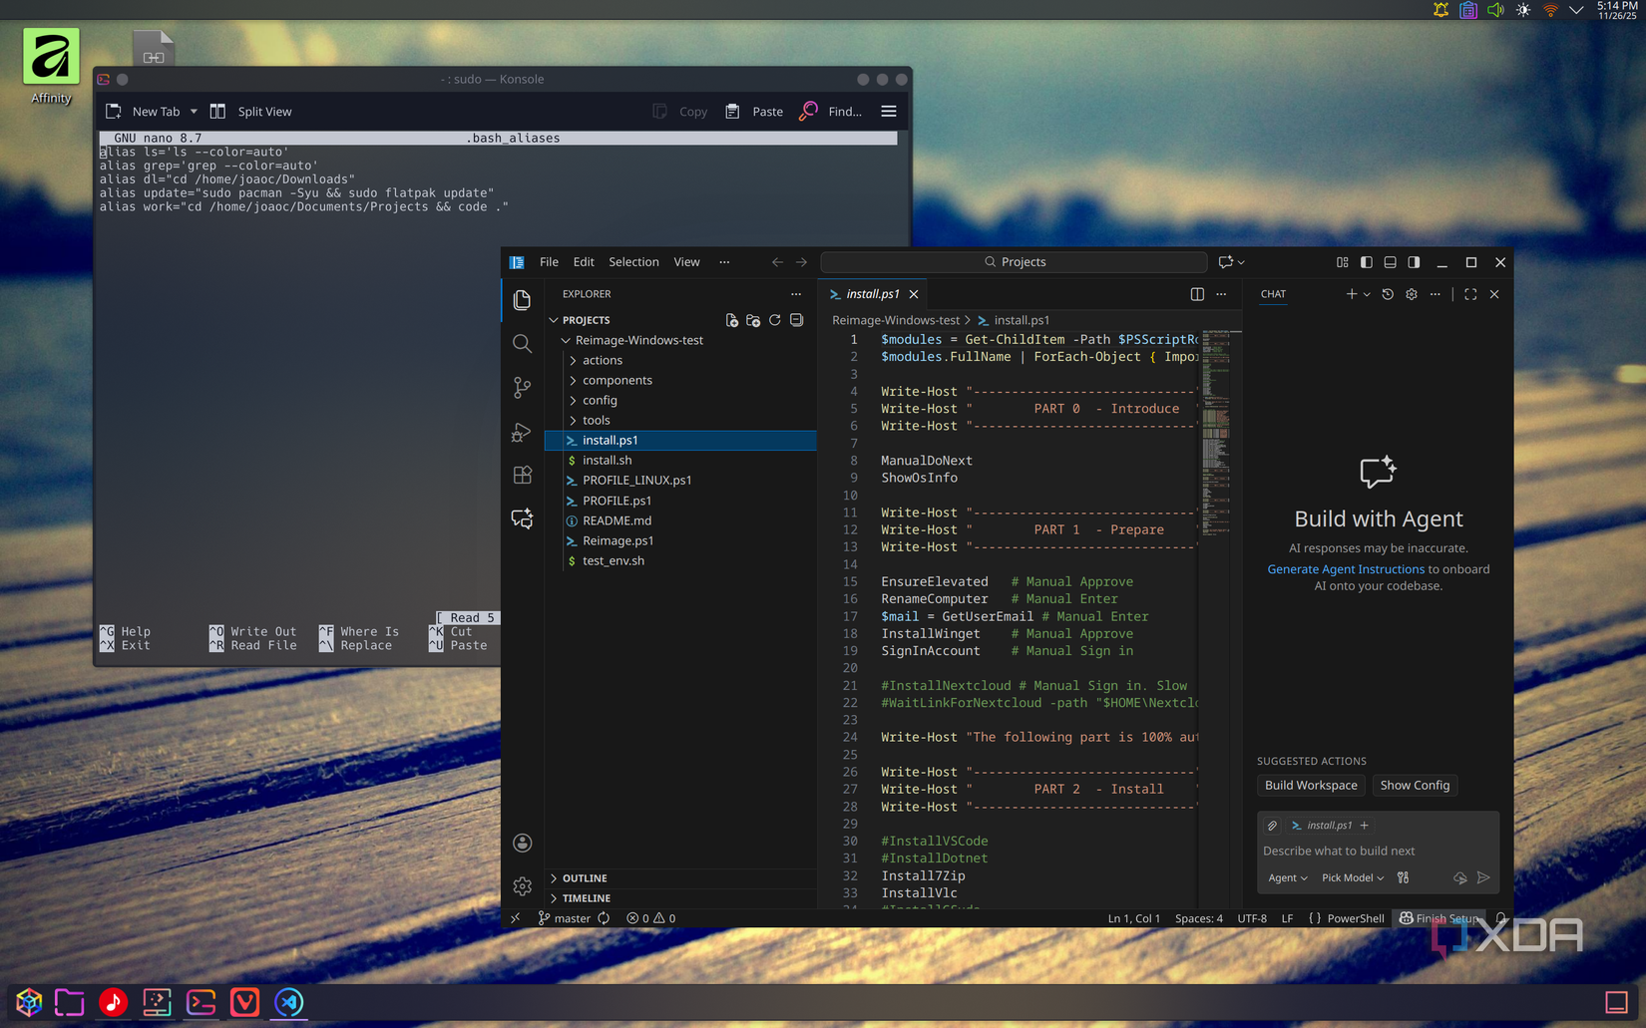Select the install.ps1 editor tab

coord(871,293)
